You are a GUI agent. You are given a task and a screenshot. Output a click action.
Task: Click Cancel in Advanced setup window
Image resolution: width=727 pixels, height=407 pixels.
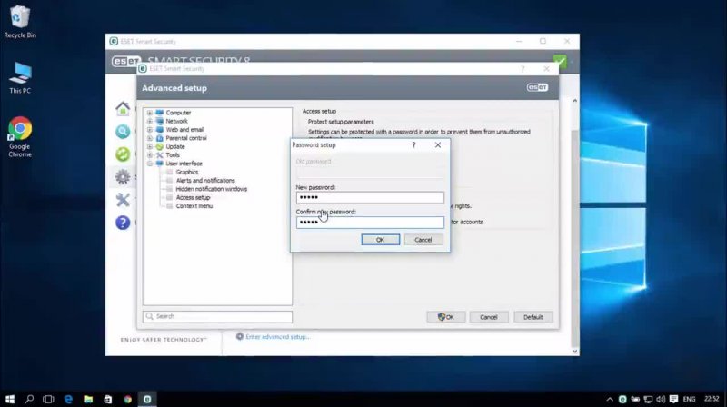(x=489, y=317)
